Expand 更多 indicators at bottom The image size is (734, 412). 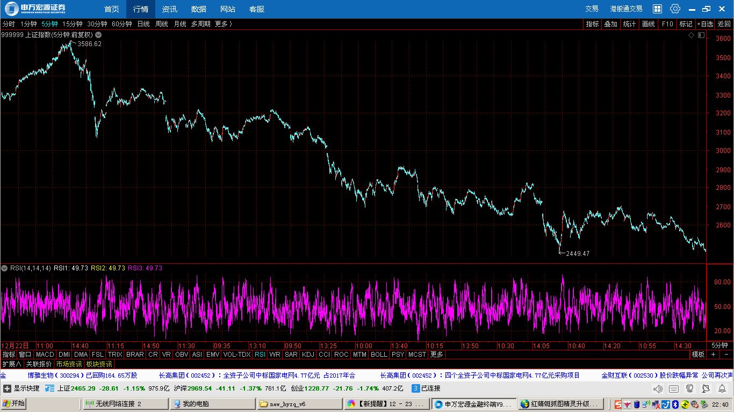pos(437,355)
